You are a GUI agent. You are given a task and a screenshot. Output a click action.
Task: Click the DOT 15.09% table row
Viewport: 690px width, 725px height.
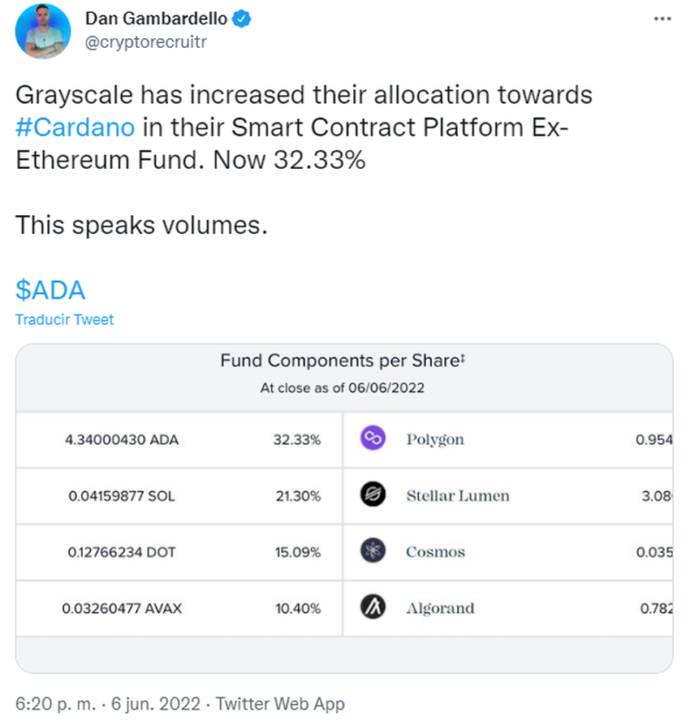179,552
